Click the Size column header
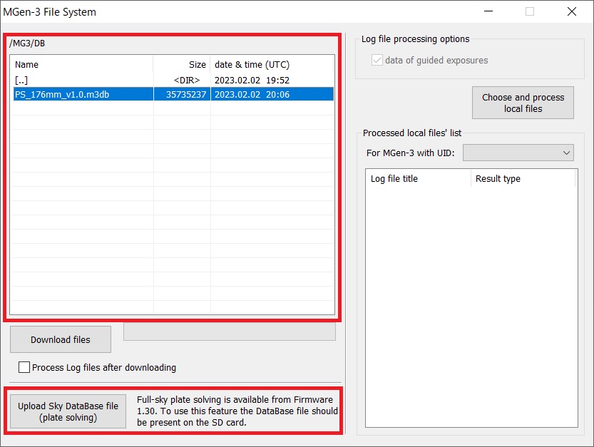The image size is (594, 447). pyautogui.click(x=181, y=64)
